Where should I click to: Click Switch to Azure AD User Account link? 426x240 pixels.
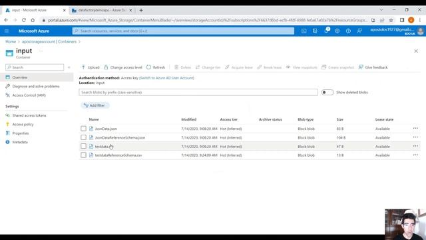tap(166, 78)
